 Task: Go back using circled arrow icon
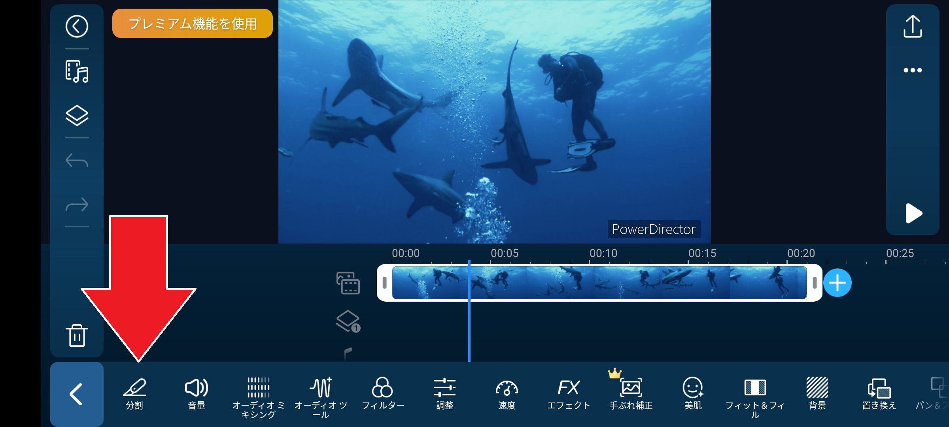click(77, 26)
